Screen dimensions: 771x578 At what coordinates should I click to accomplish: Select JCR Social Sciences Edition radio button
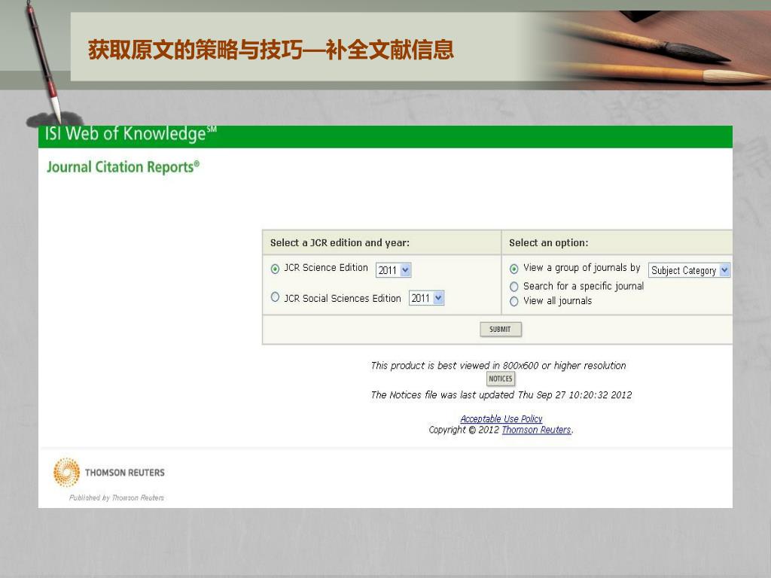pyautogui.click(x=275, y=297)
